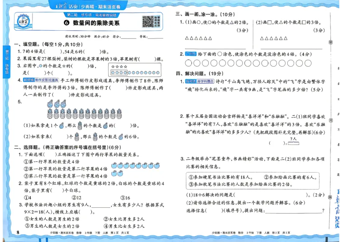The image size is (342, 242).
Task: Click the 常考法 跨学科融合 badge
Action: 200,81
